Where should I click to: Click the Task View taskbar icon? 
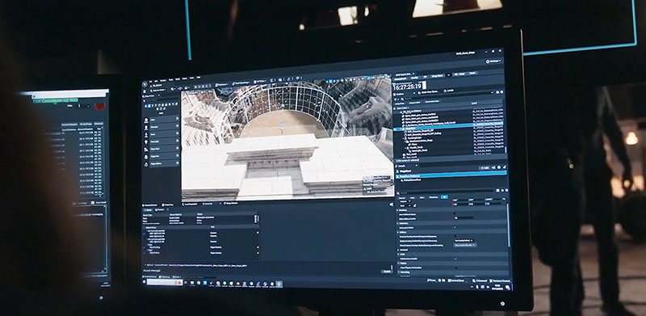click(x=186, y=283)
